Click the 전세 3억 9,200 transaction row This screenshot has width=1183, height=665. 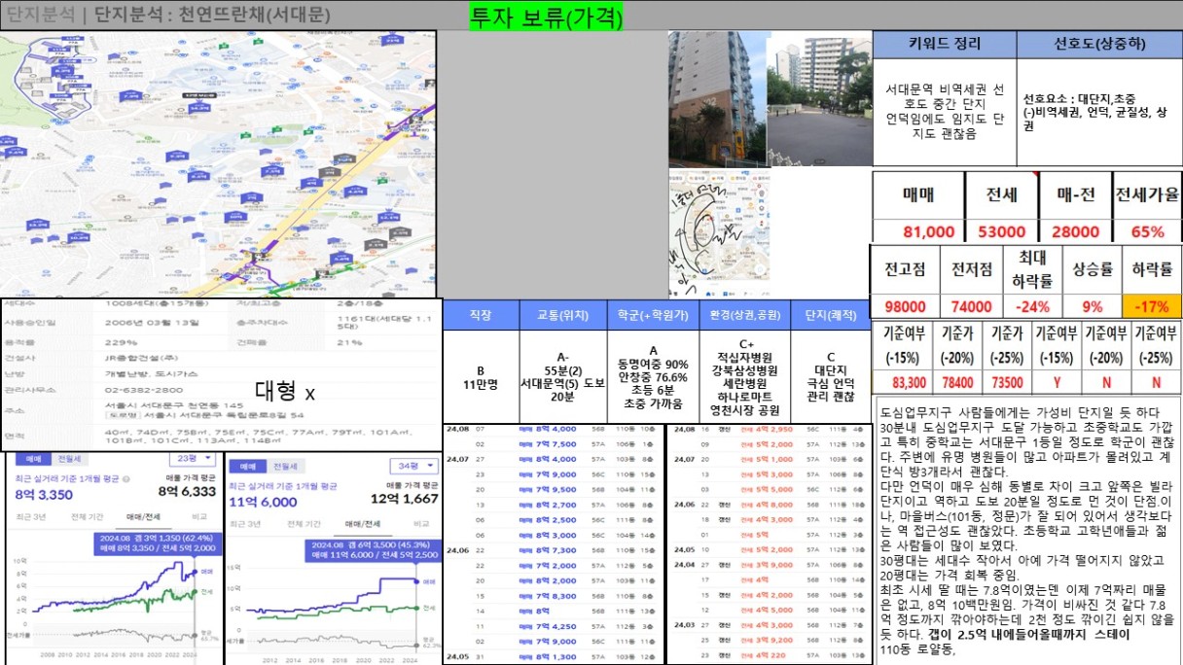click(x=768, y=640)
